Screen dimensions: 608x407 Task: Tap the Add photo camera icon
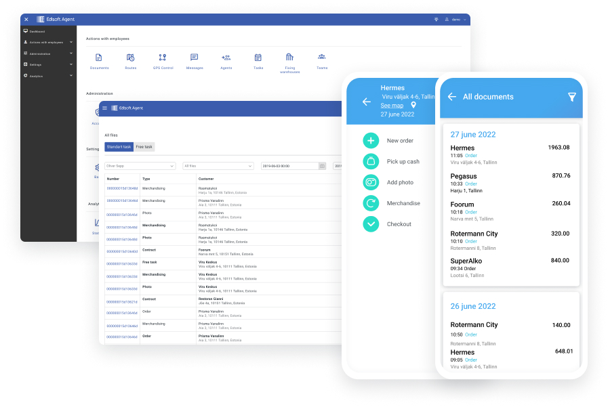click(x=371, y=182)
